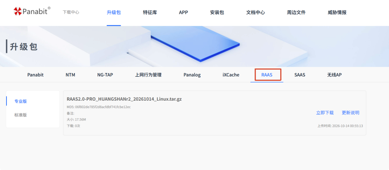The width and height of the screenshot is (389, 170).
Task: Choose 标准版 in the sidebar
Action: point(21,115)
